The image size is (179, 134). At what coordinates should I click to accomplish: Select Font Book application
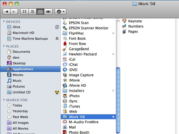coord(88,39)
